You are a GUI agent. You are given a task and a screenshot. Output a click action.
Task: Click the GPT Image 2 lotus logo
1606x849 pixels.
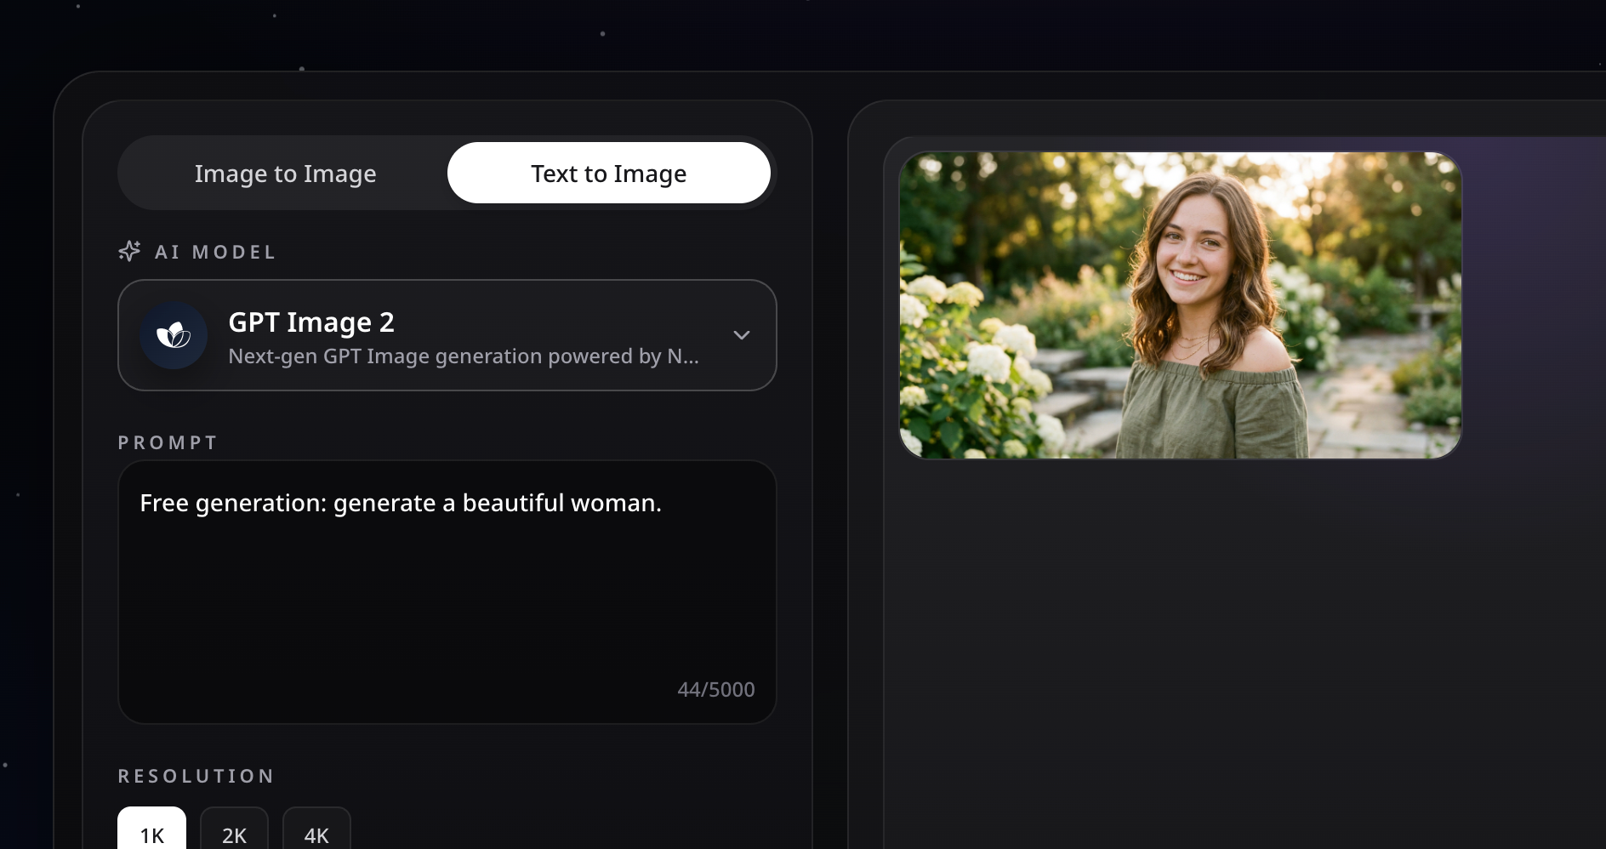pos(174,335)
